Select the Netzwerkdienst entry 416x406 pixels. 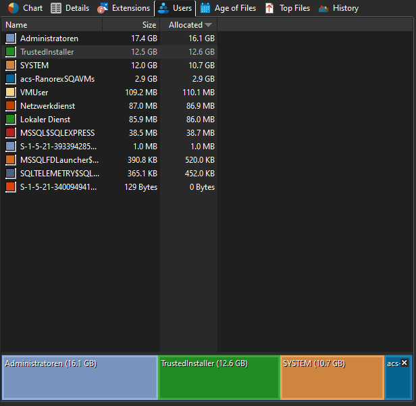48,106
